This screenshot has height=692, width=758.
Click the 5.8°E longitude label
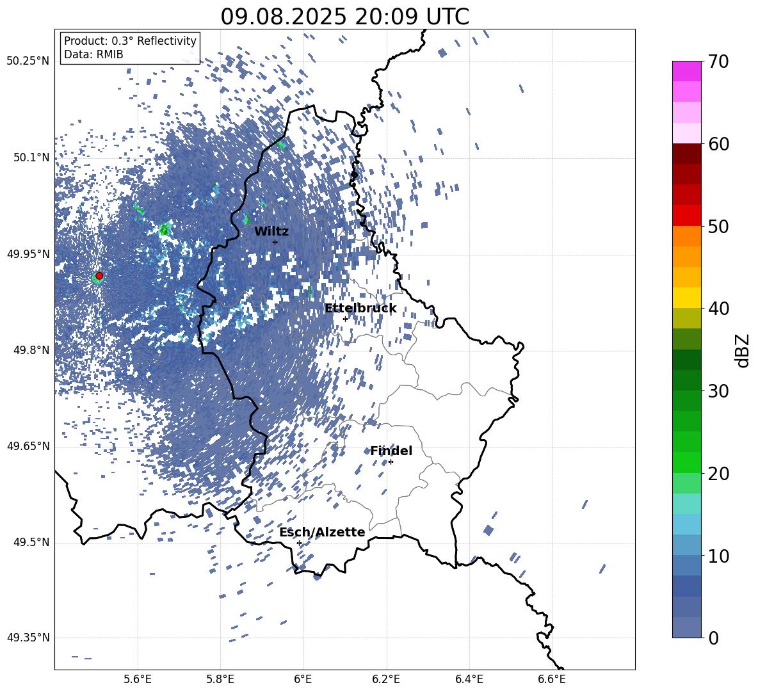pos(220,679)
